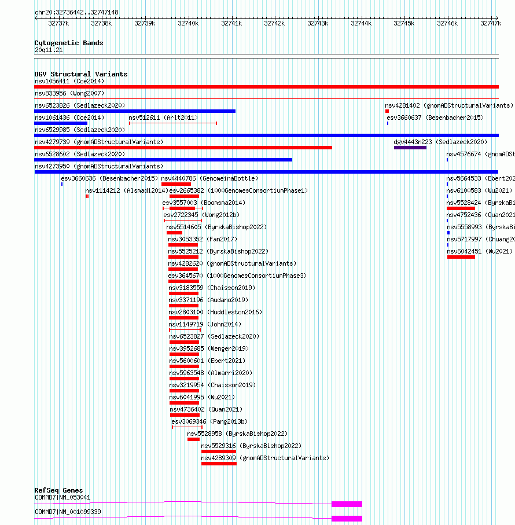The height and width of the screenshot is (525, 515).
Task: Click nsv6529985 (Sedlazeck2020) label
Action: click(80, 130)
